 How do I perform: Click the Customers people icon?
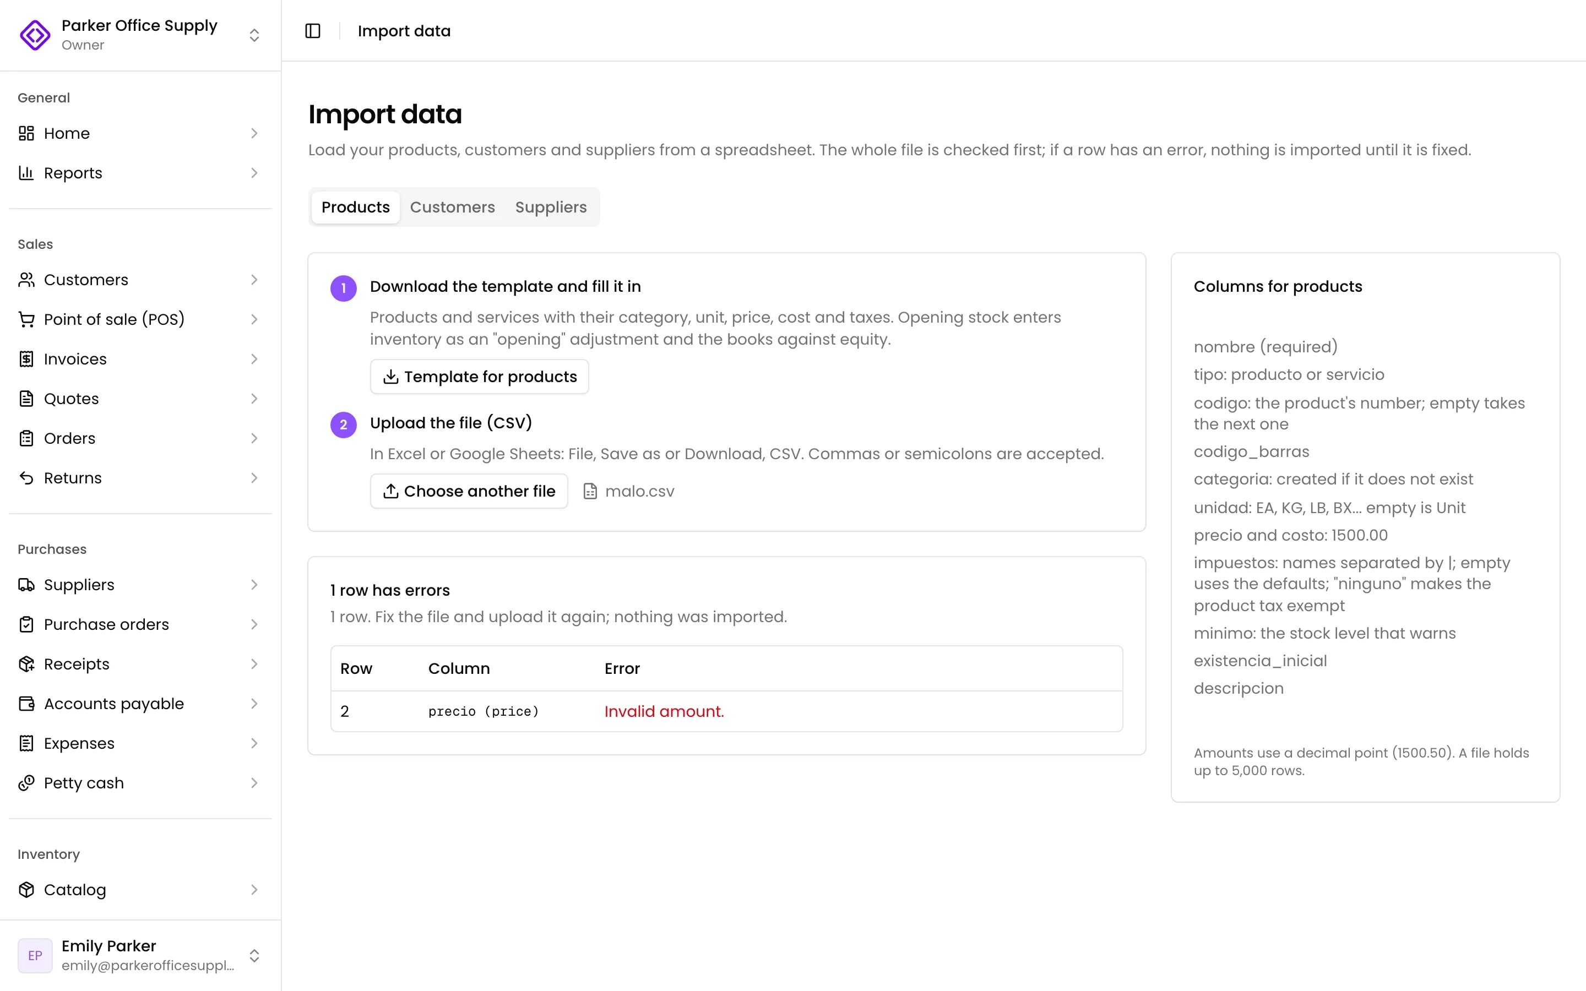coord(26,280)
